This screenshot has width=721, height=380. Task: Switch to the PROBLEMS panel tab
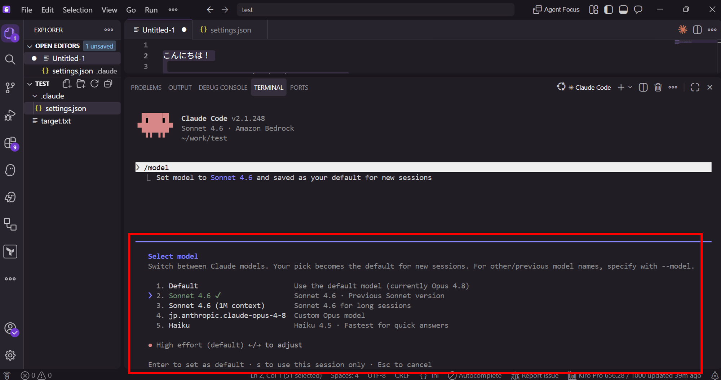click(x=146, y=88)
